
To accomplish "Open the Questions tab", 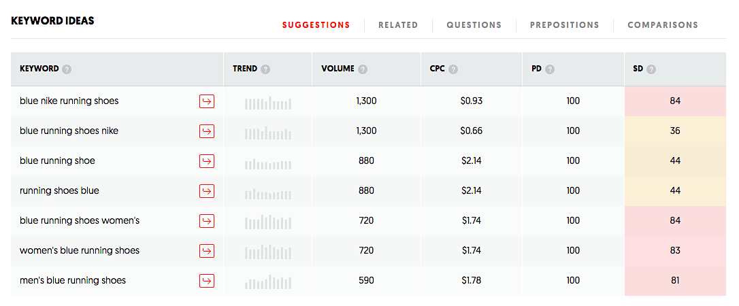I will [474, 25].
